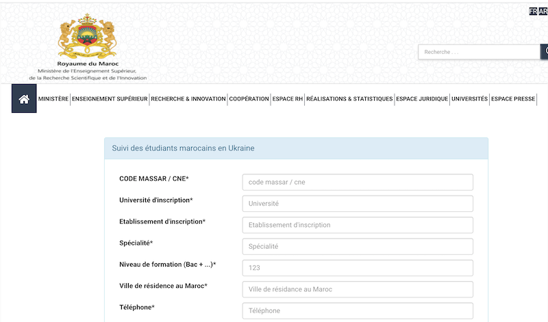Click the Home icon in navigation bar
This screenshot has width=548, height=322.
(24, 99)
